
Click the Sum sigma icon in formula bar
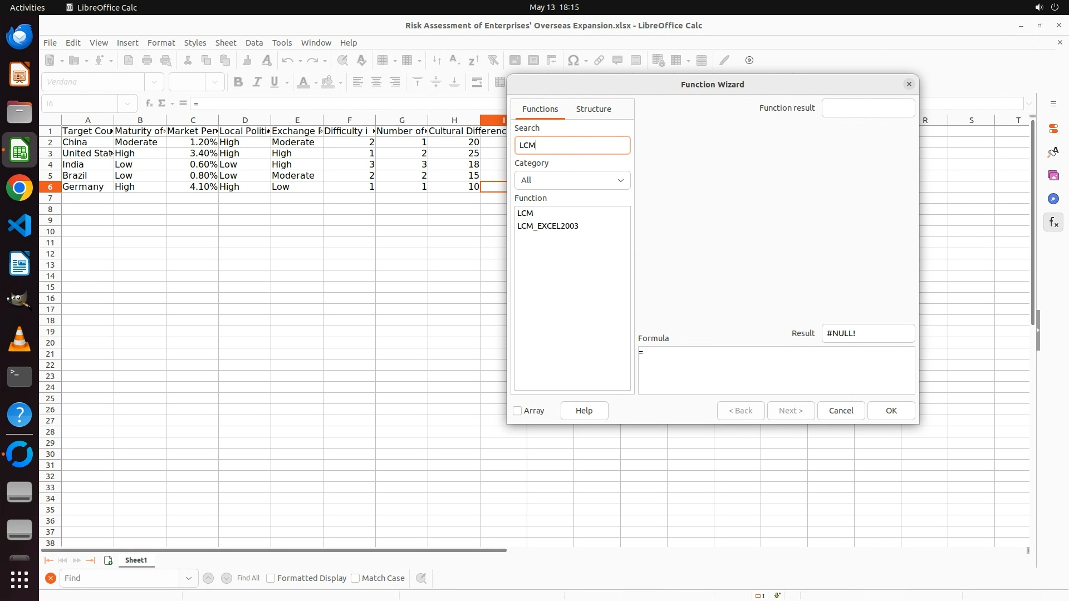click(162, 104)
